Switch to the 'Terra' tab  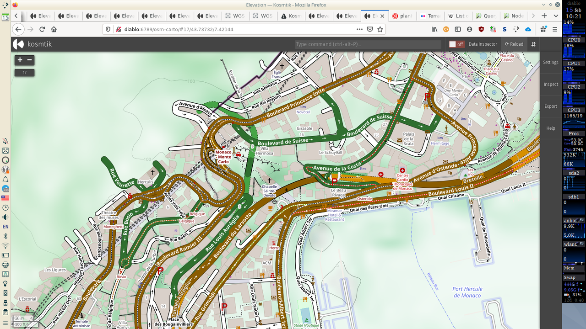(430, 16)
